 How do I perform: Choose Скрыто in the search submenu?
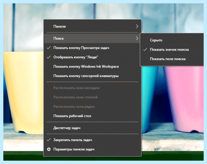172,40
